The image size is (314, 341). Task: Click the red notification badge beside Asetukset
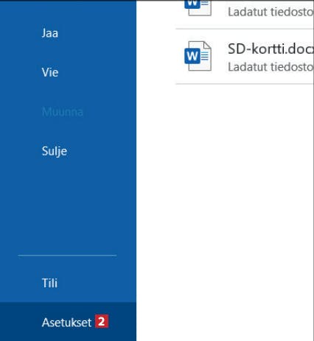tap(102, 321)
